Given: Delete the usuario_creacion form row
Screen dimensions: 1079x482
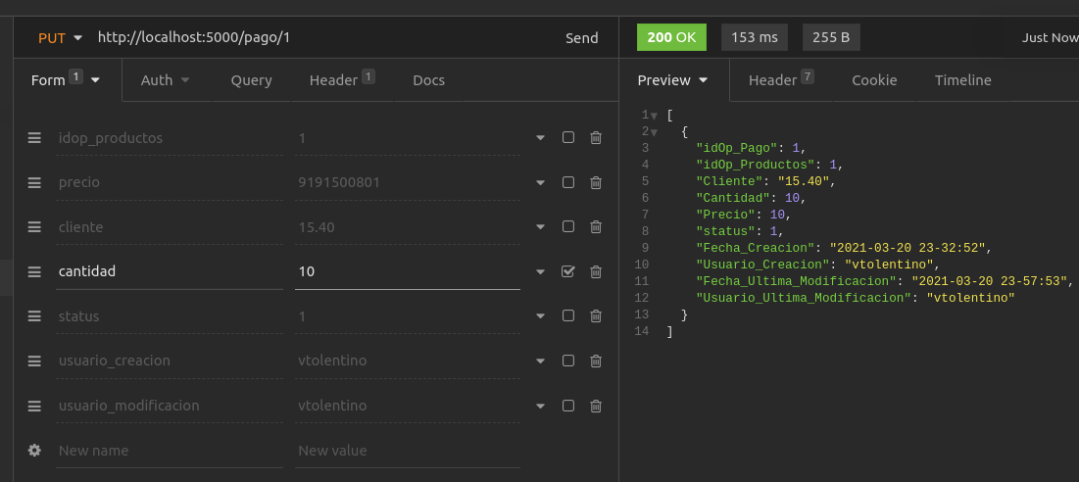Looking at the screenshot, I should [x=596, y=361].
